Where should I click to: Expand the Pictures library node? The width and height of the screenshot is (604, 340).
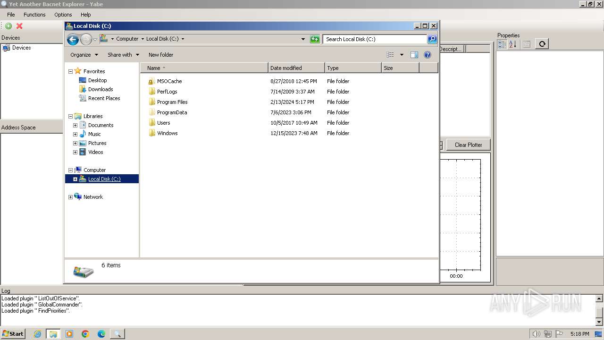(75, 144)
